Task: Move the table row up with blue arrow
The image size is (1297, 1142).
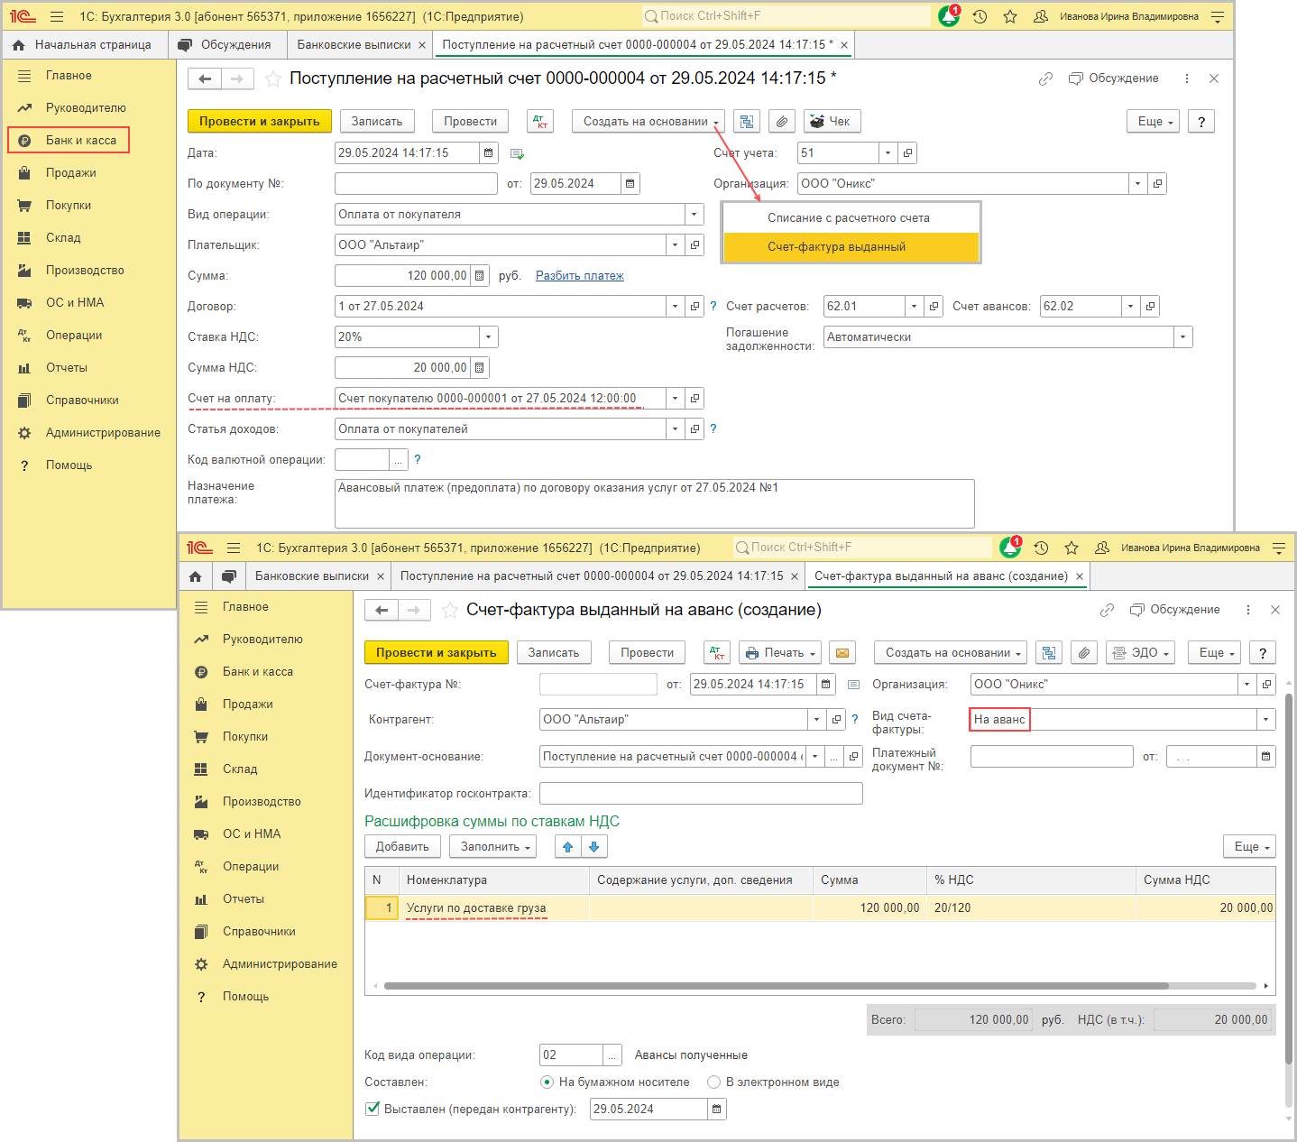Action: [x=567, y=846]
